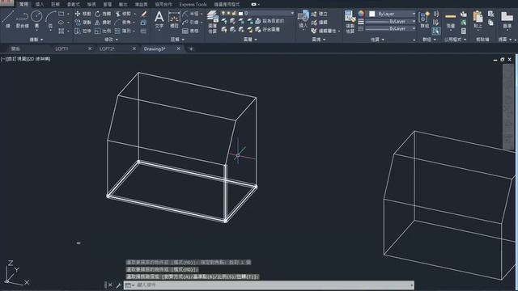518x291 pixels.
Task: Switch to the Insert (插入) ribbon tab
Action: pyautogui.click(x=40, y=4)
